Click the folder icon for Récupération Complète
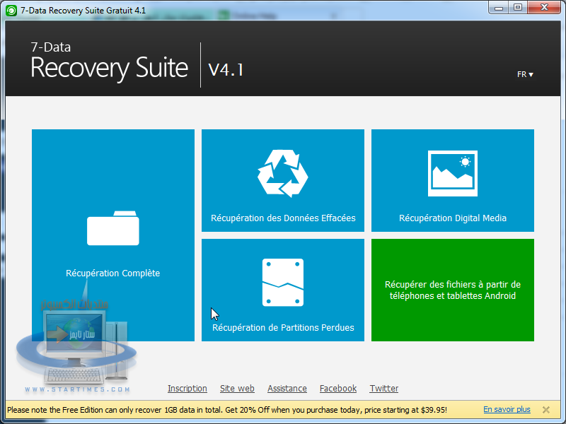This screenshot has height=424, width=566. click(x=113, y=228)
